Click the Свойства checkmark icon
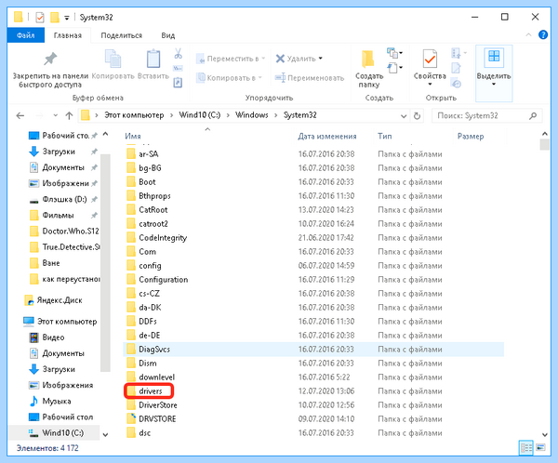Screen dimensions: 558x463 point(430,59)
